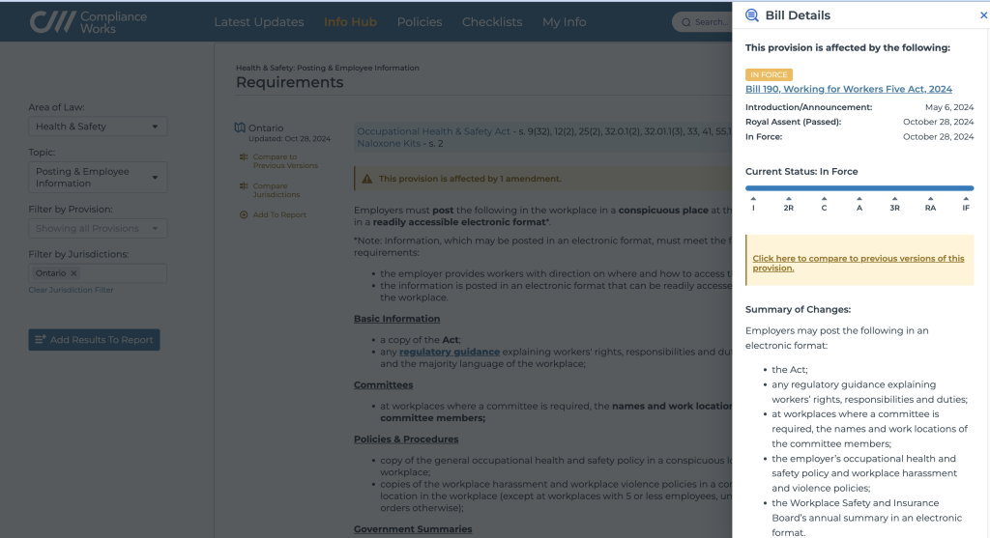The image size is (990, 538).
Task: Click the 3R stage marker
Action: pos(894,205)
